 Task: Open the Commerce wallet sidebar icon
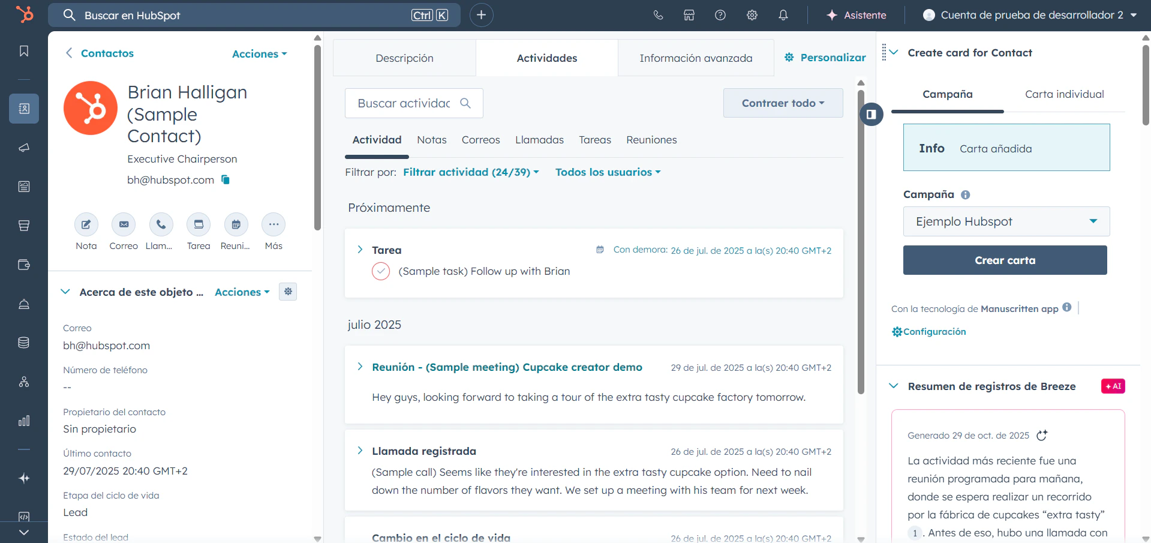[x=24, y=265]
